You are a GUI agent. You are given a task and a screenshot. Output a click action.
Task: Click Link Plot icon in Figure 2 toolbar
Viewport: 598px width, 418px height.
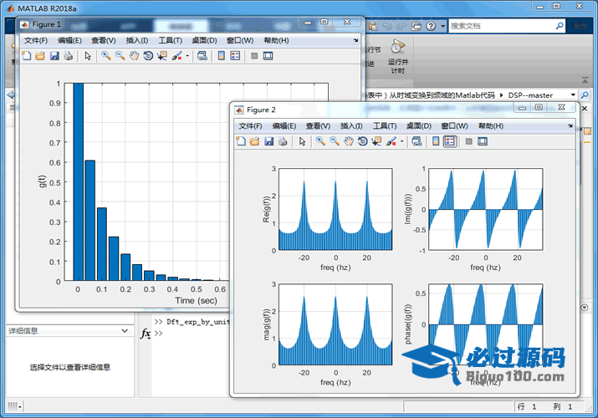tap(417, 141)
